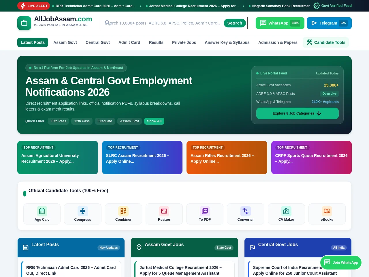The image size is (369, 277).
Task: Click the Live Alert lightning badge
Action: (33, 6)
